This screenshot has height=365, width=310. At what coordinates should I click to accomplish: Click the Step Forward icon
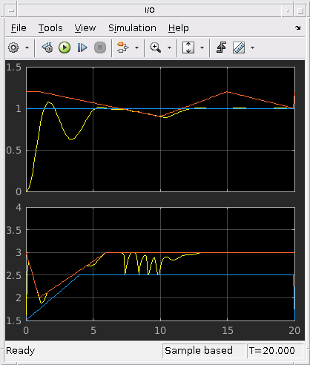[x=82, y=47]
